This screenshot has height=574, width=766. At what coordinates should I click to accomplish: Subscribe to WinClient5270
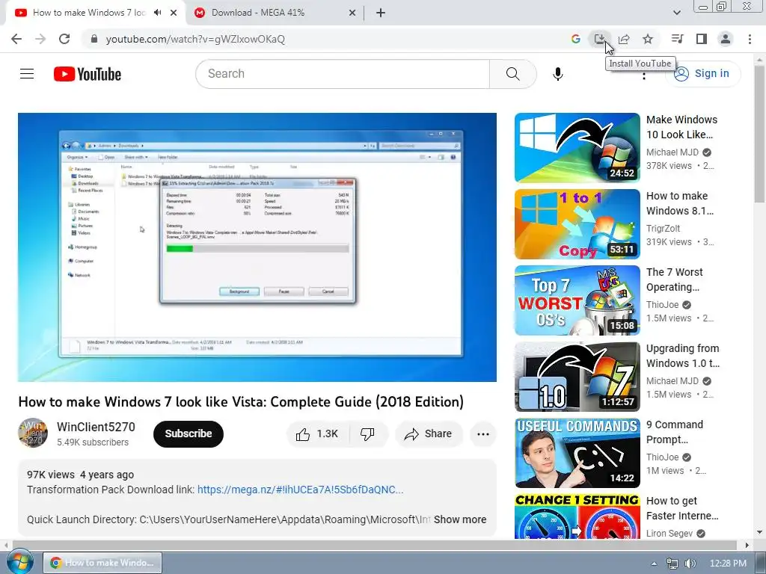point(188,433)
